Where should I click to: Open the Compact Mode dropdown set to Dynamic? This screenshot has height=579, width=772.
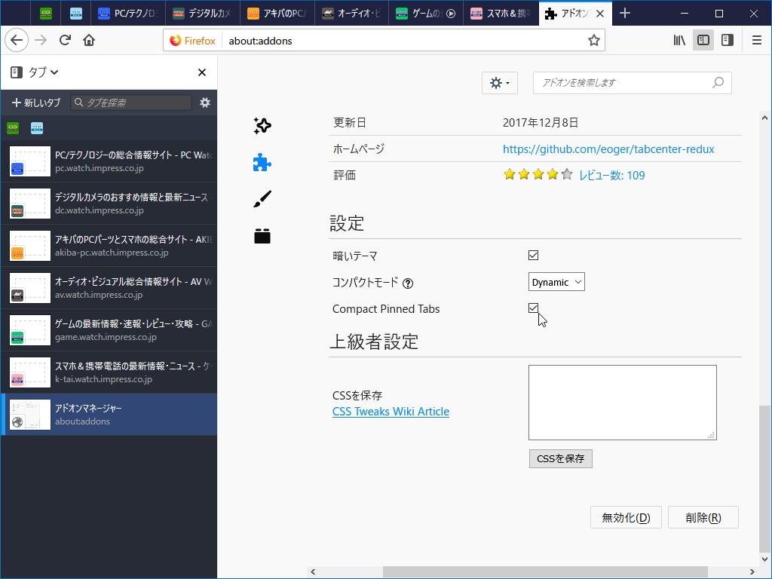click(556, 281)
